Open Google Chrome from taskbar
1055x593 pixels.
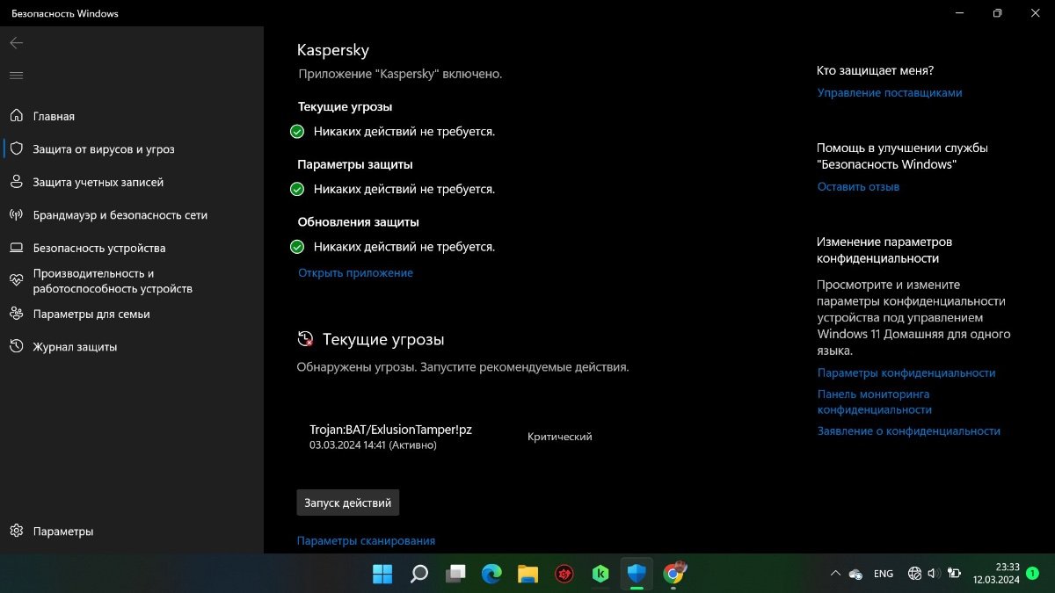[673, 574]
